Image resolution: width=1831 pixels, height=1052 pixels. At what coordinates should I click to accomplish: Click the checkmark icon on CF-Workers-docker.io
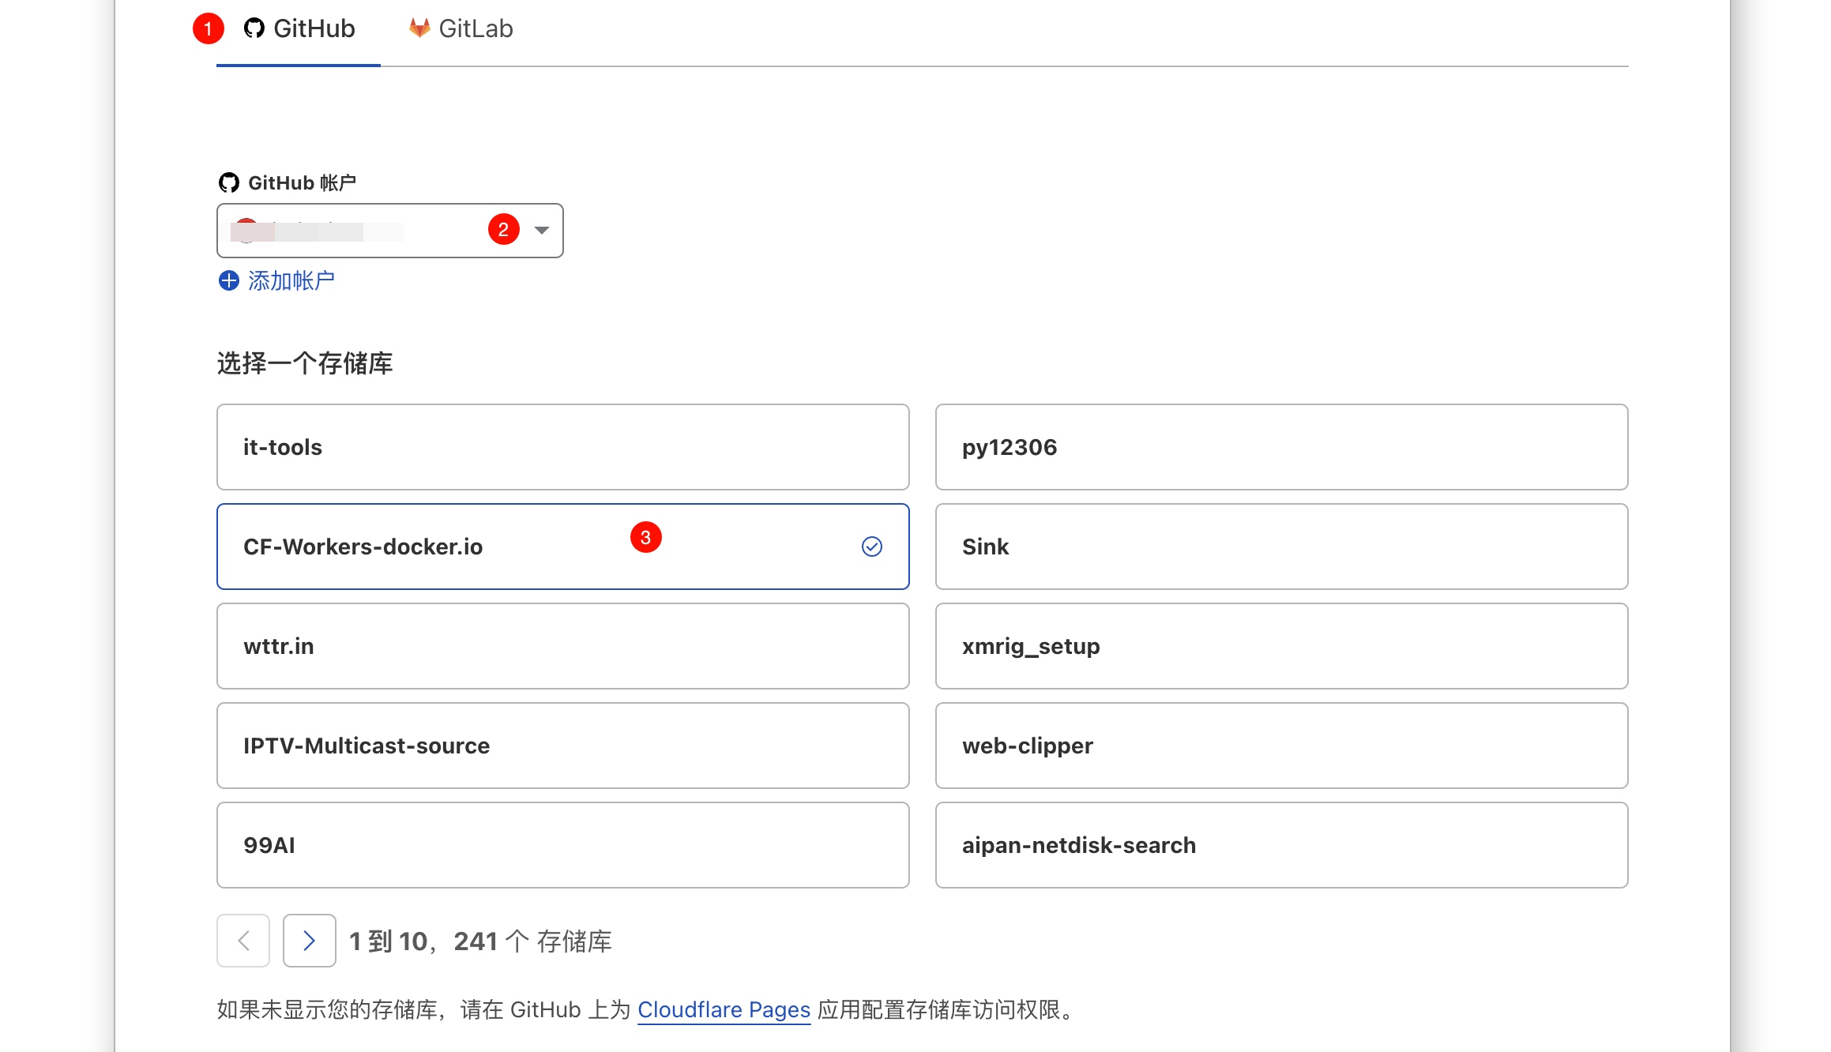(871, 547)
